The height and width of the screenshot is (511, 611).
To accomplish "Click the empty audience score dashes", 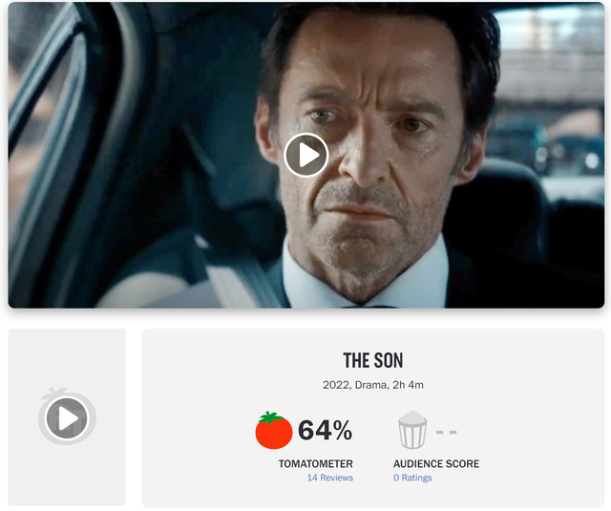I will click(x=446, y=432).
